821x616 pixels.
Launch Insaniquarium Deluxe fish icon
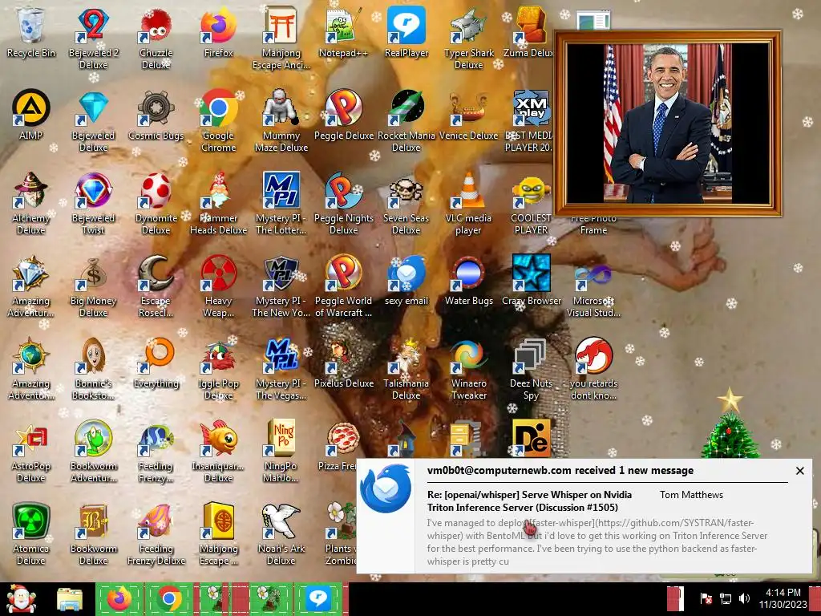(218, 452)
